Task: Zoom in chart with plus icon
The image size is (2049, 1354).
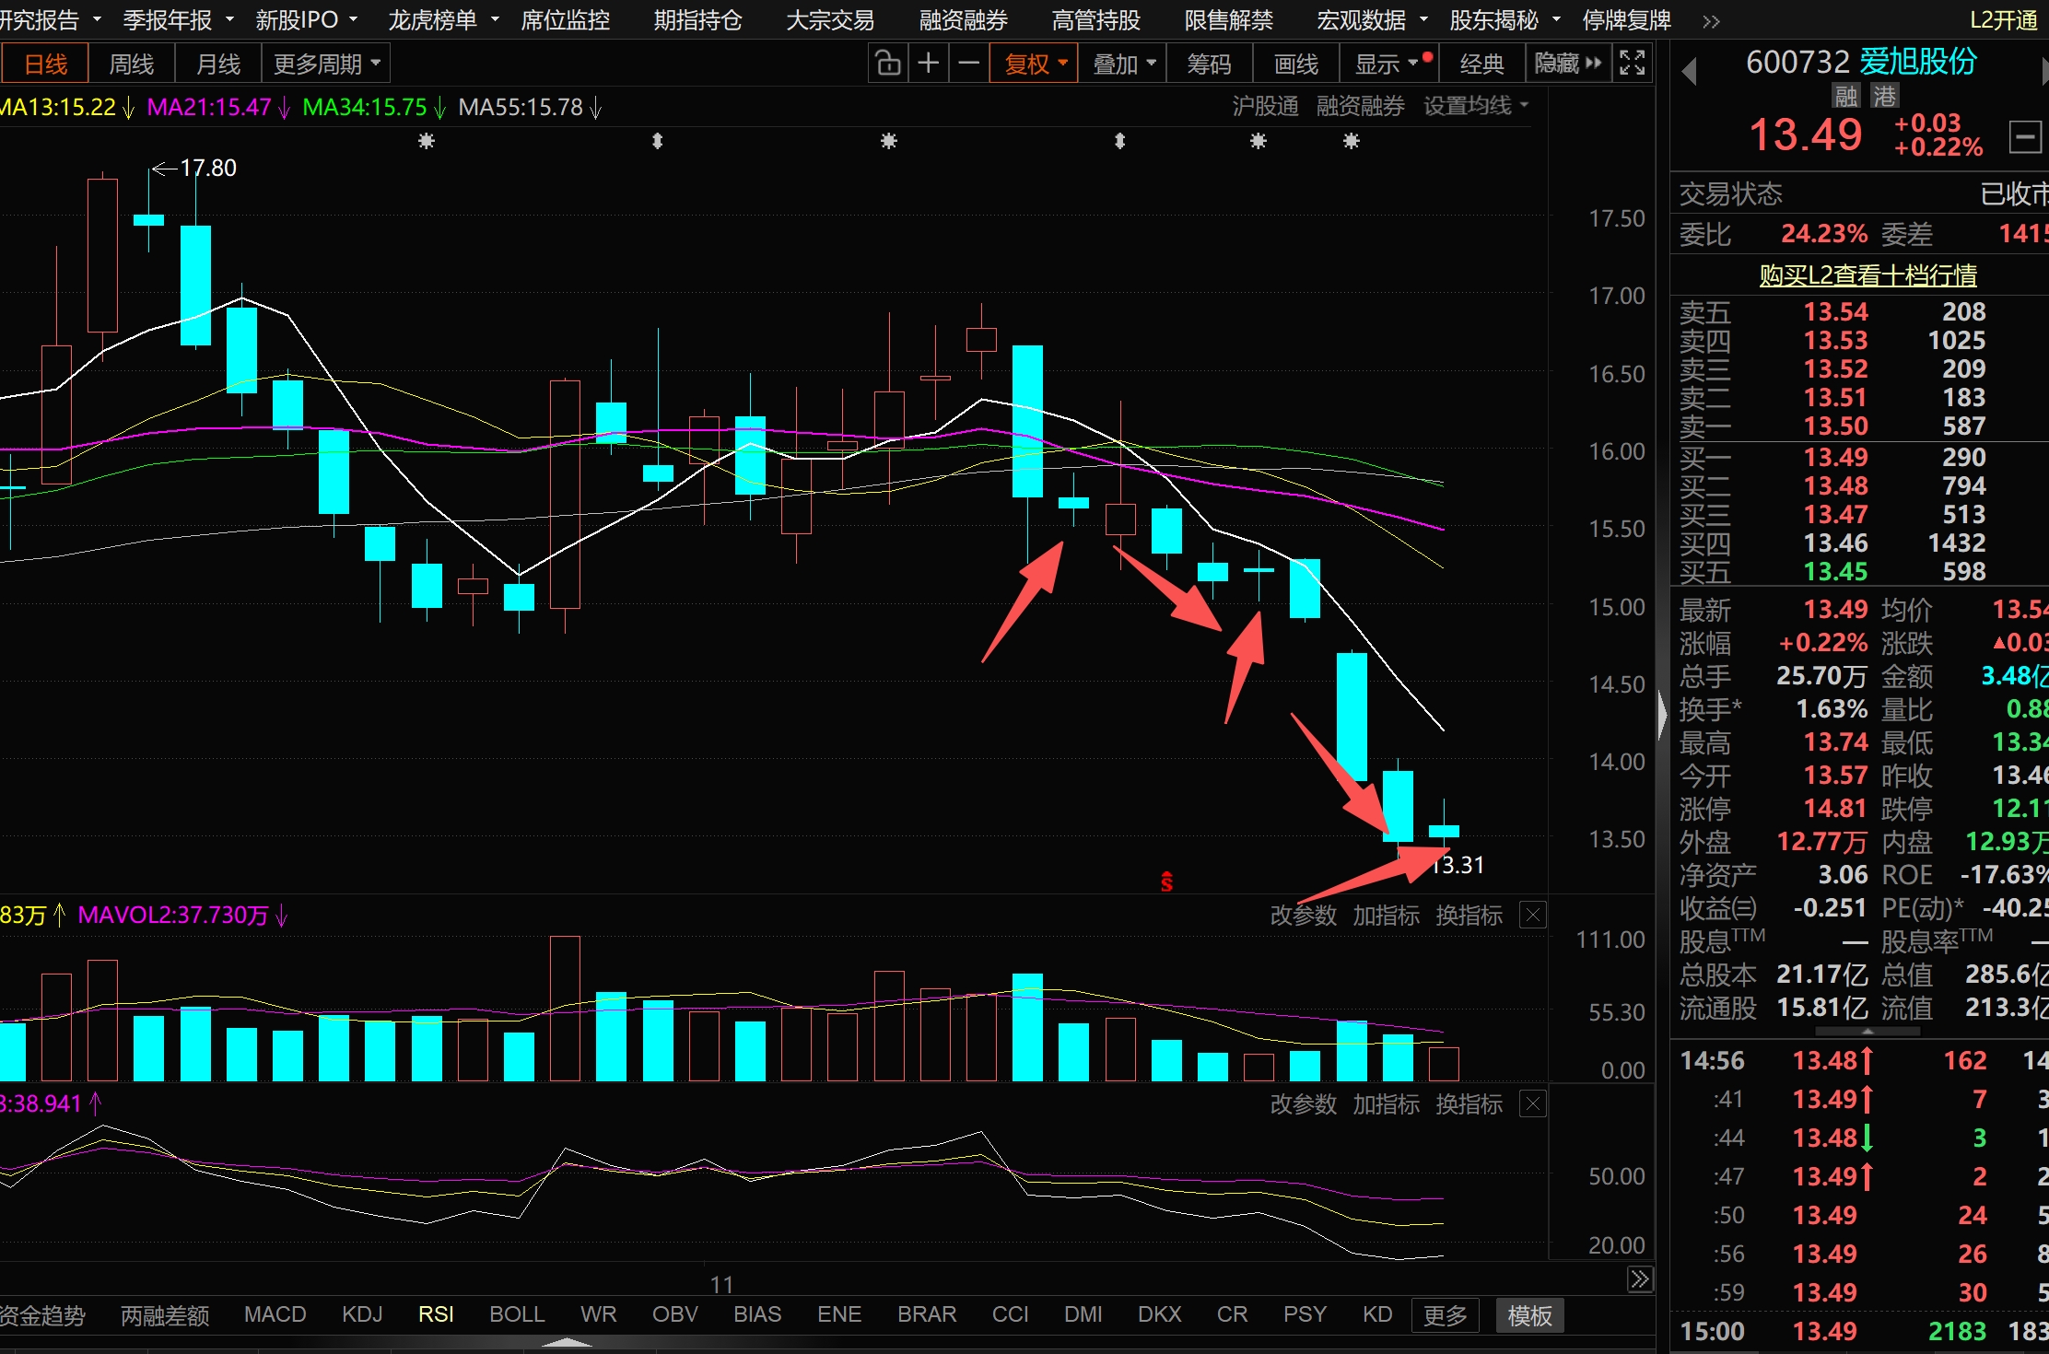Action: (929, 64)
